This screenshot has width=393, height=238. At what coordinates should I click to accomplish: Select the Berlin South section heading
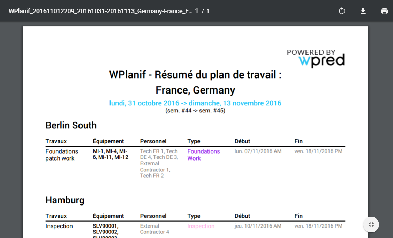point(71,125)
